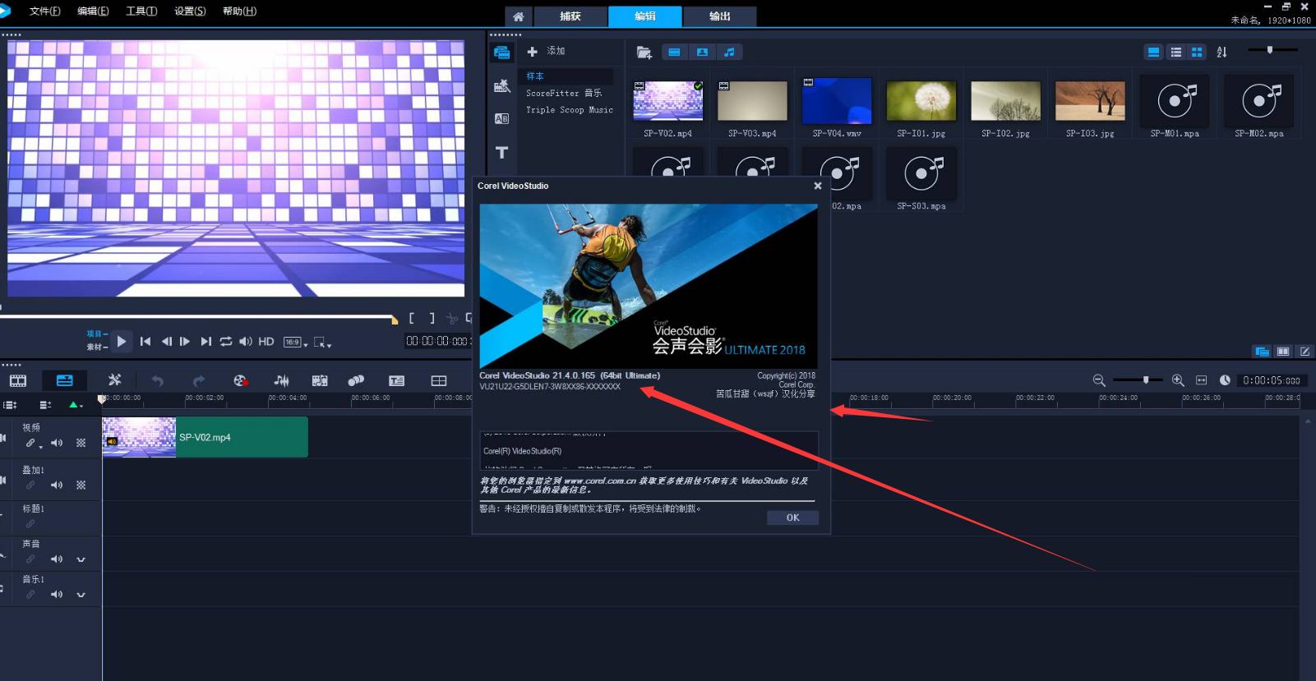This screenshot has height=681, width=1316.
Task: Open the Transitions AB panel icon
Action: coord(501,118)
